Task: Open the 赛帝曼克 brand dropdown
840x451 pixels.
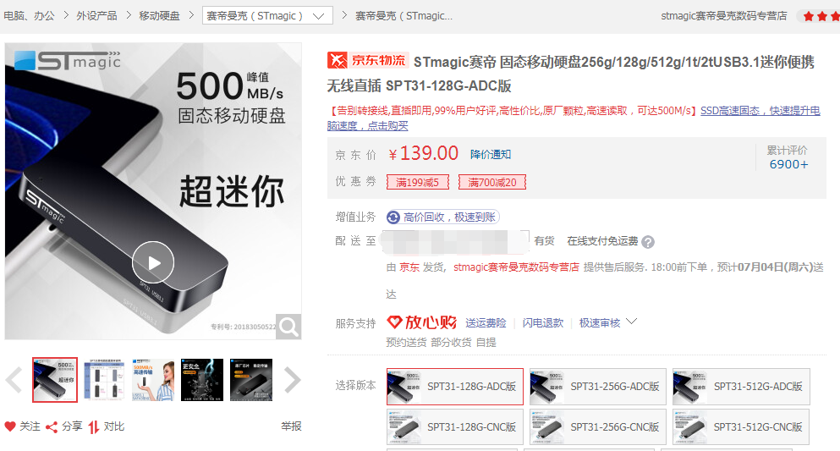Action: (x=267, y=15)
